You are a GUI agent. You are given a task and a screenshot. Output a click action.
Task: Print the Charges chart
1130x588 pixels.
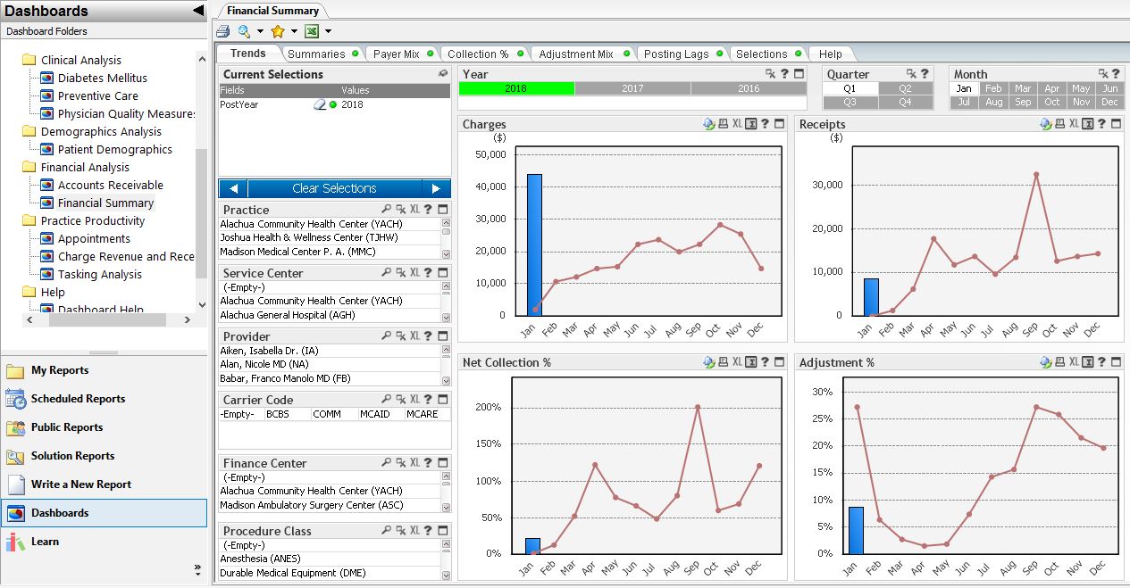724,124
